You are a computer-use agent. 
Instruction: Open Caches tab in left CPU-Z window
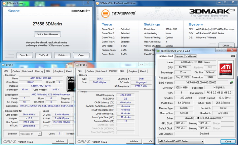[x=16, y=71]
